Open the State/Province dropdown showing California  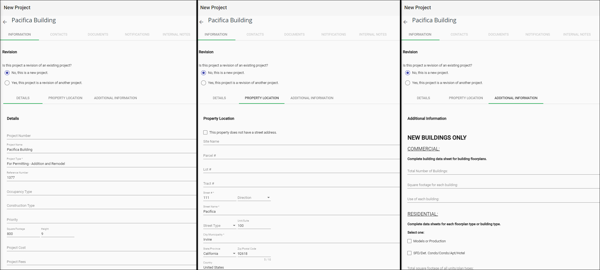point(219,254)
